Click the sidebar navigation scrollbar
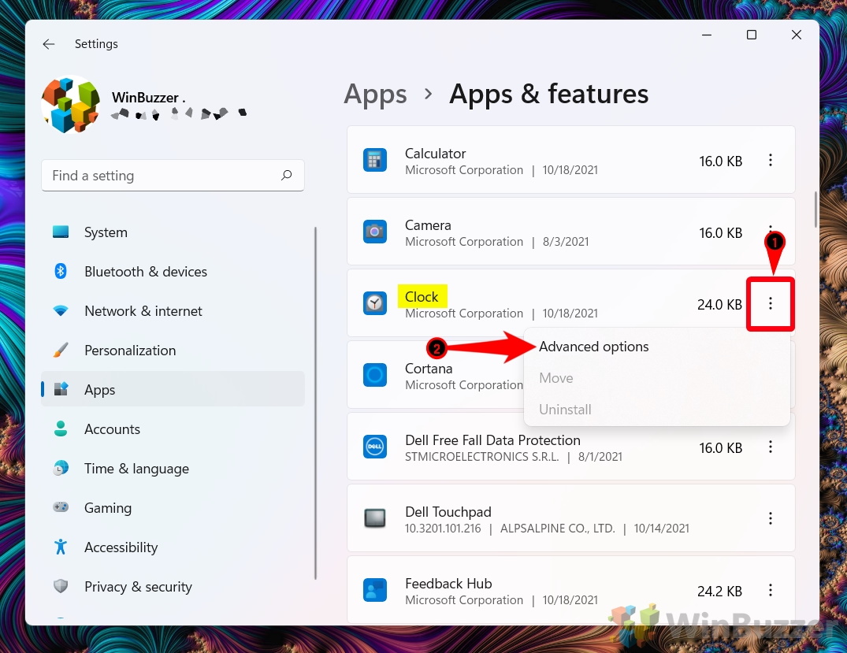Screen dimensions: 847x653 tap(315, 403)
